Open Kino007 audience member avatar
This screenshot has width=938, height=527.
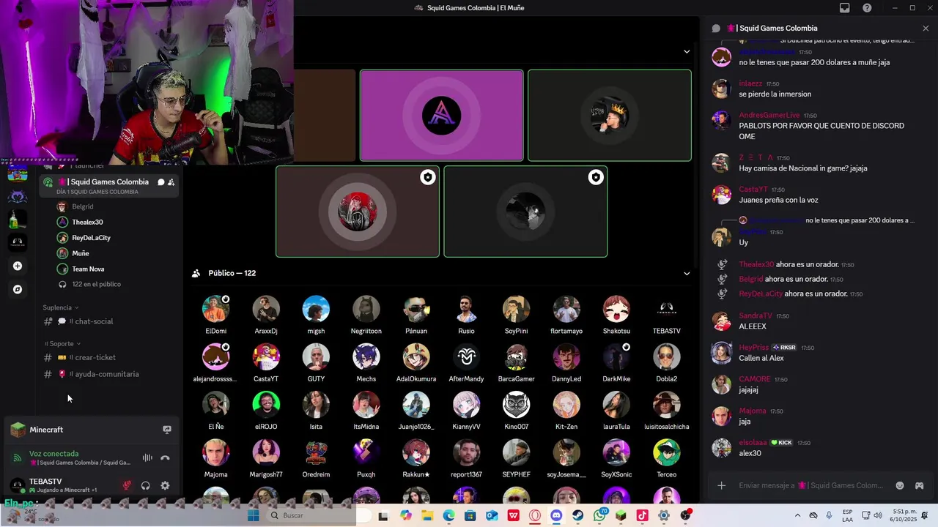[x=516, y=405]
